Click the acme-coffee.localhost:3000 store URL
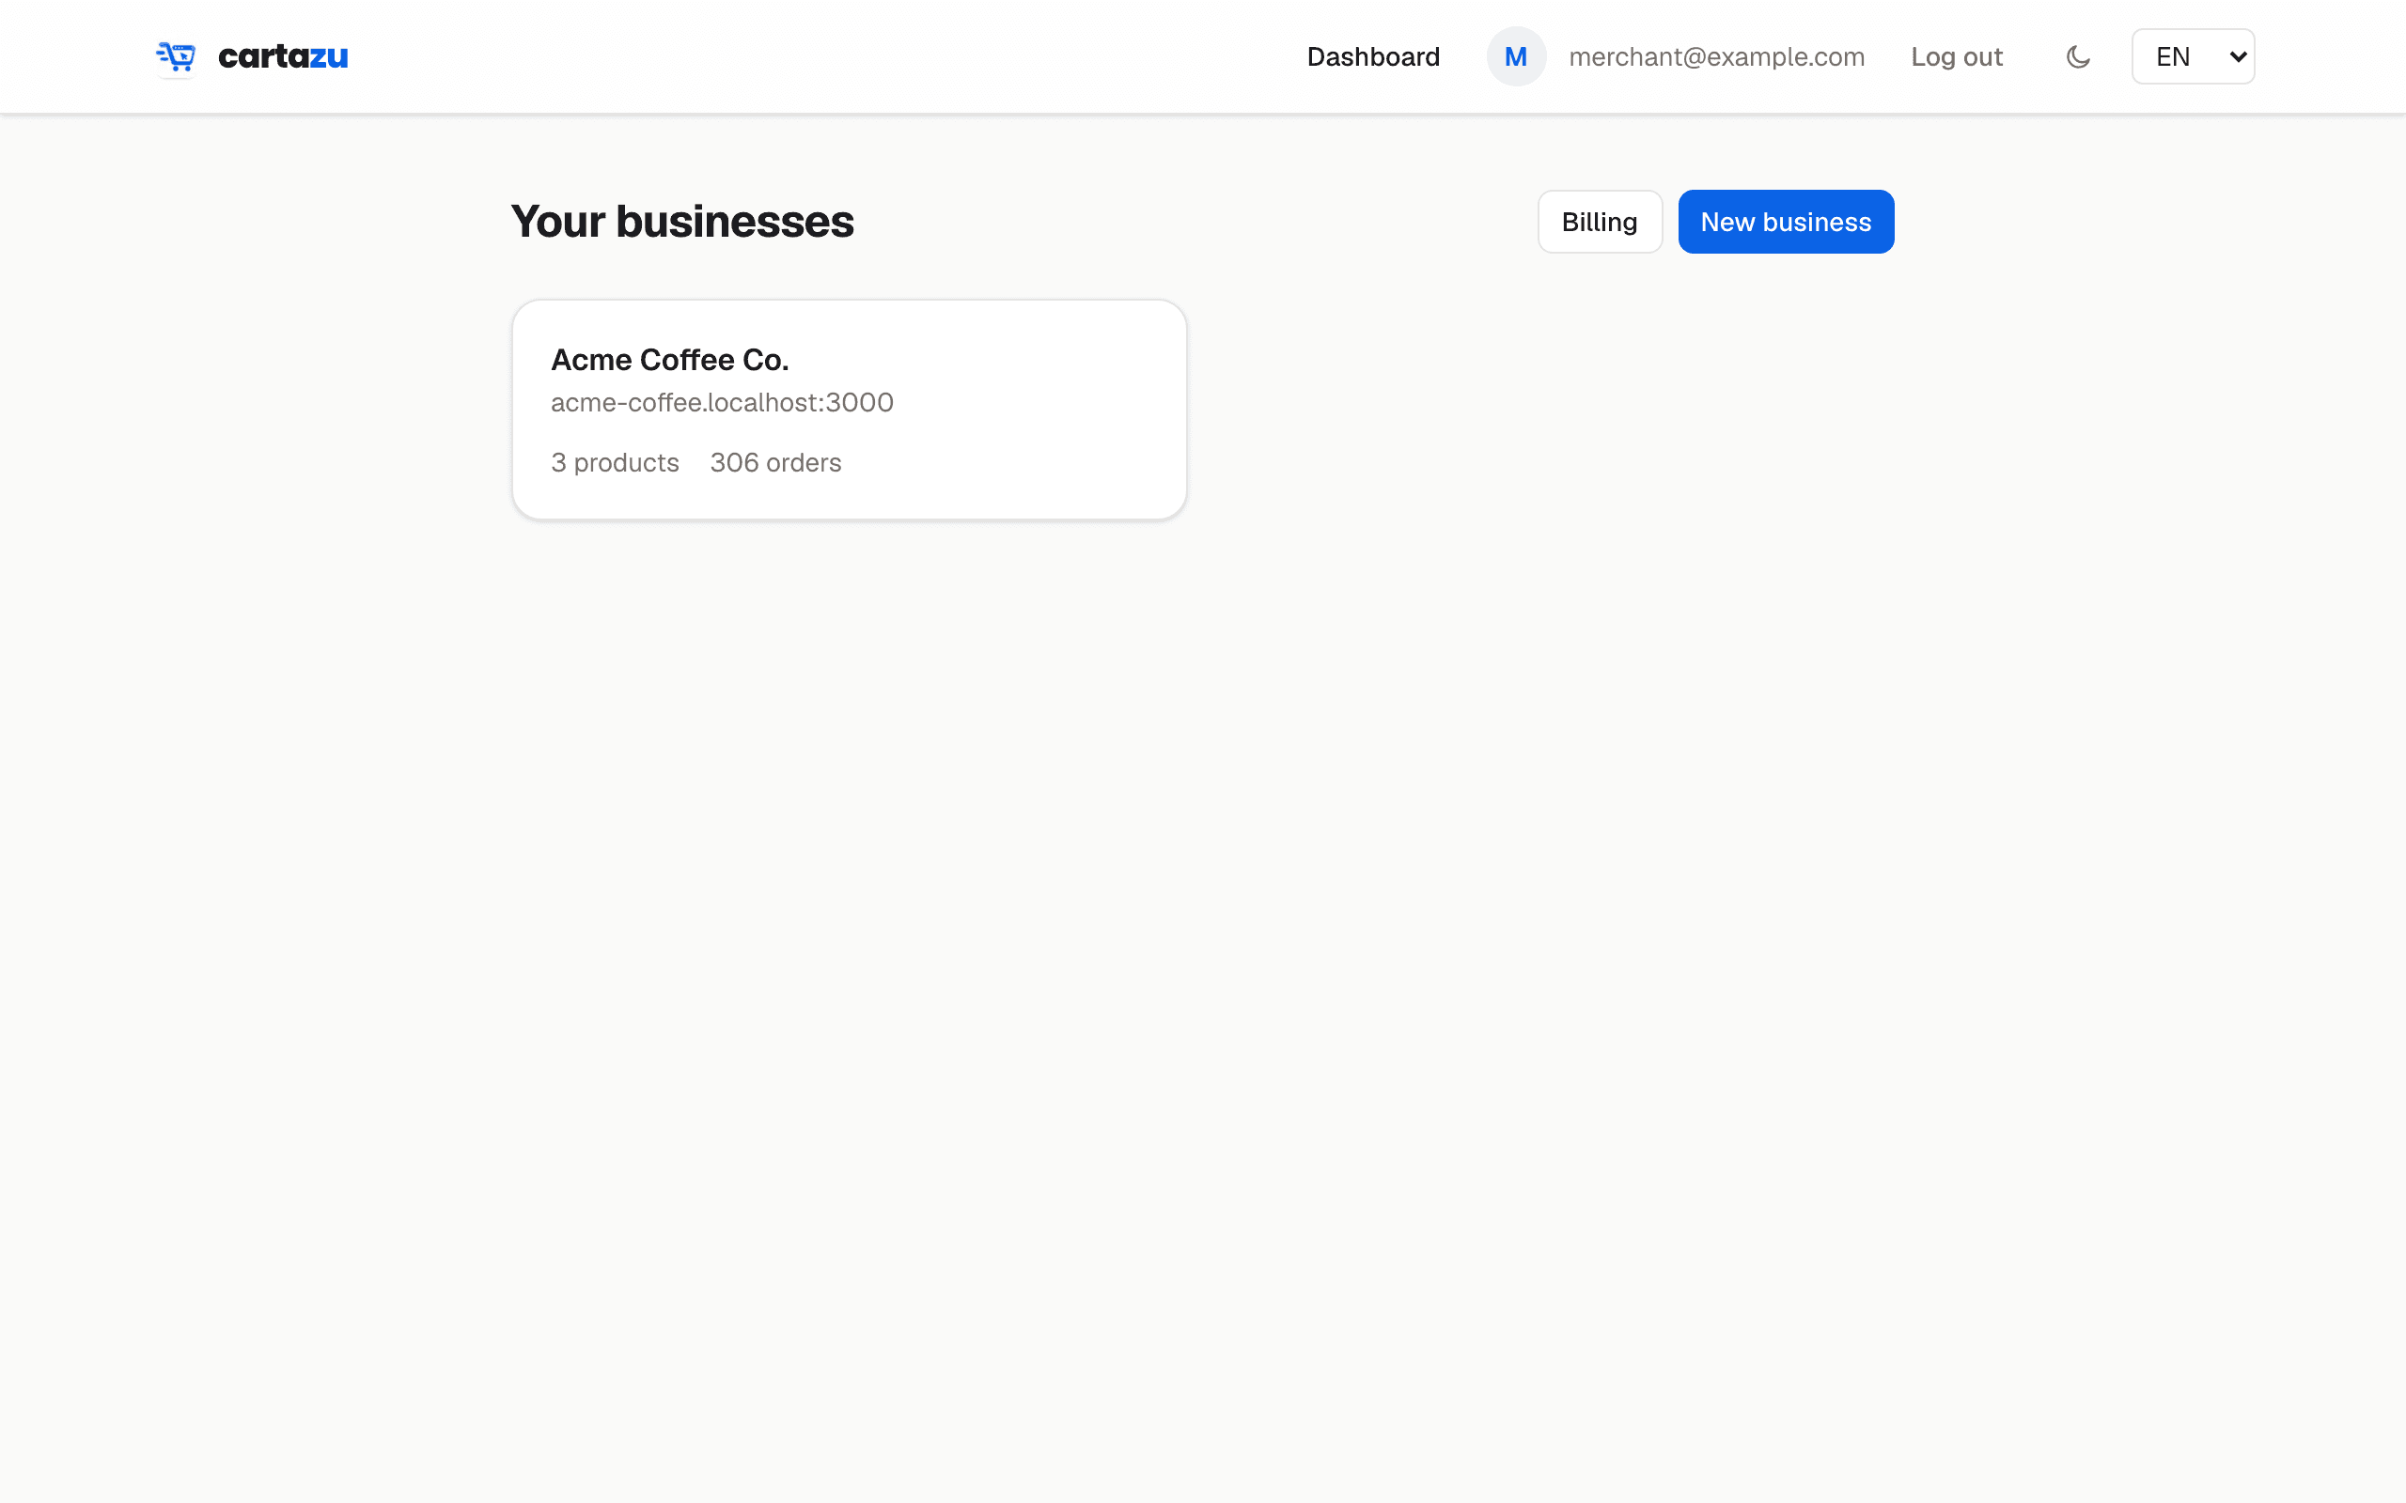The height and width of the screenshot is (1503, 2406). tap(722, 403)
